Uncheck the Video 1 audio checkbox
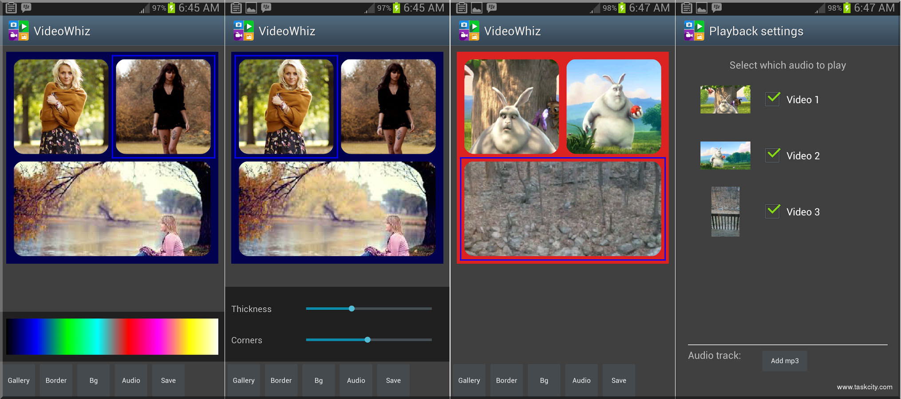 coord(772,99)
